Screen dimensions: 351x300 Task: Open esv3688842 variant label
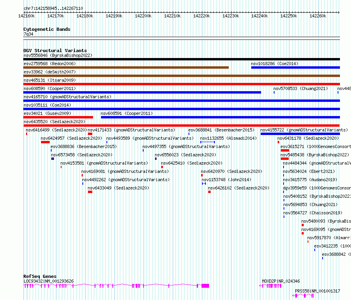(x=336, y=254)
